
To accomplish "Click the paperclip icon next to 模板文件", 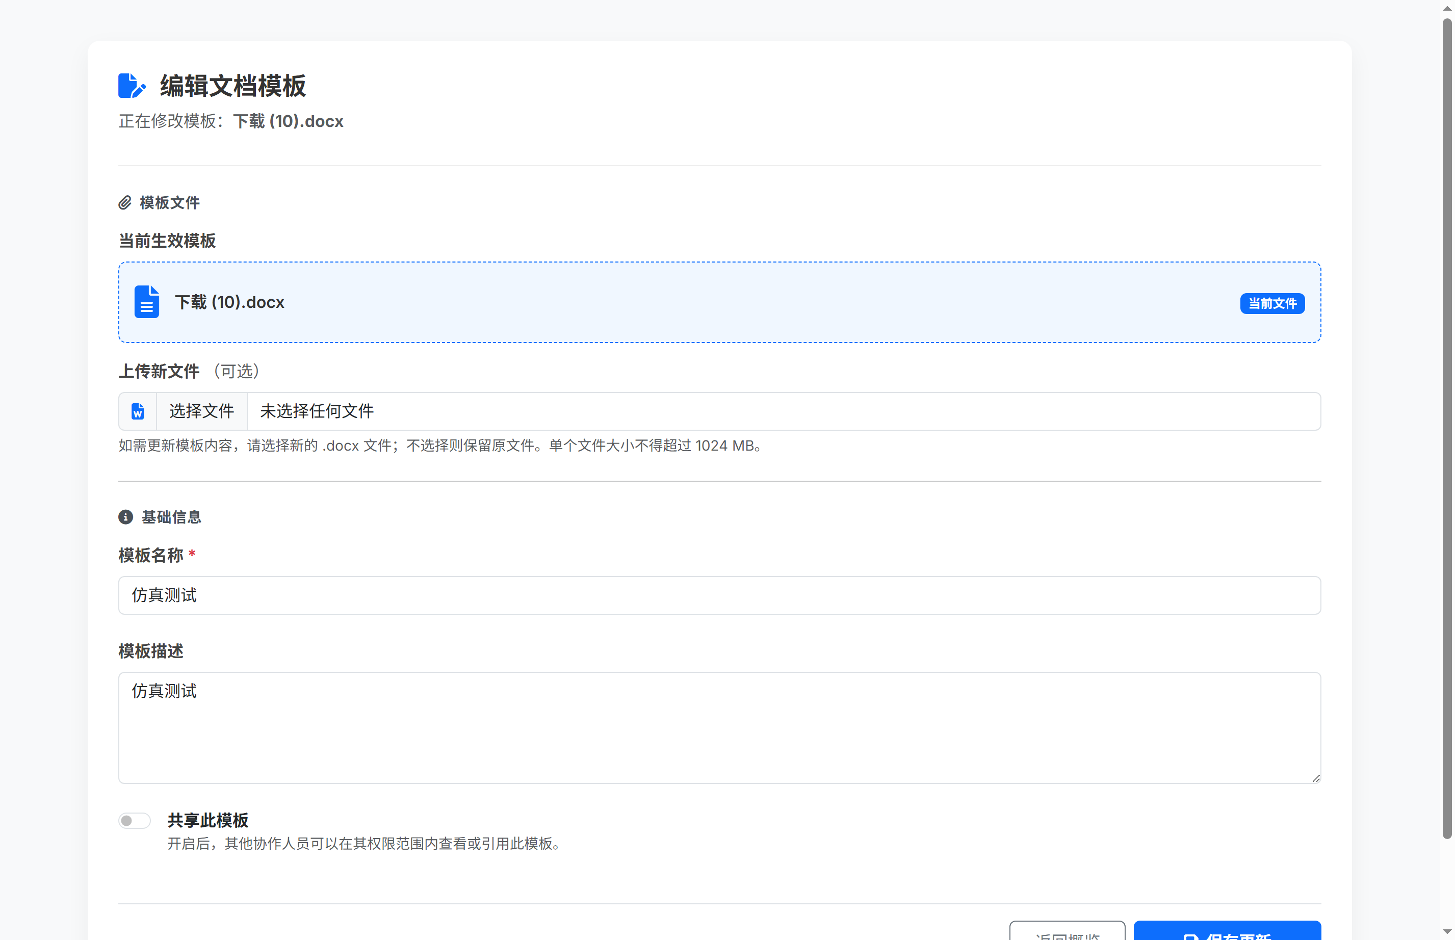I will click(x=124, y=203).
